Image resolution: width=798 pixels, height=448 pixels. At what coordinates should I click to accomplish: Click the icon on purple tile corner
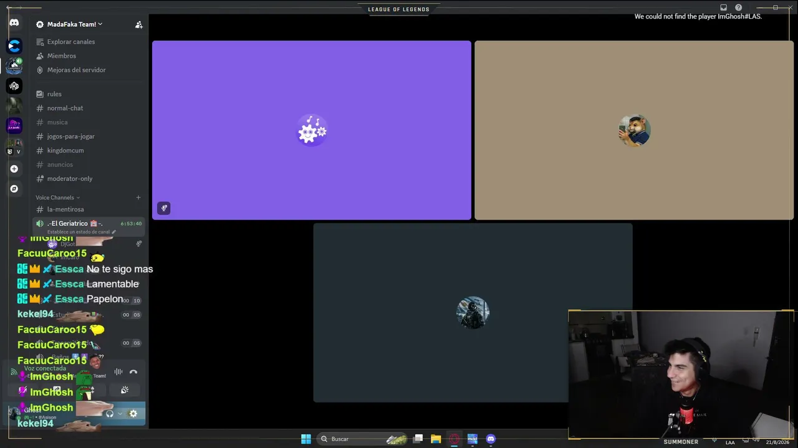point(164,208)
